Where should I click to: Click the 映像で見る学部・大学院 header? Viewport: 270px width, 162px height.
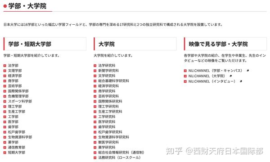(225, 44)
